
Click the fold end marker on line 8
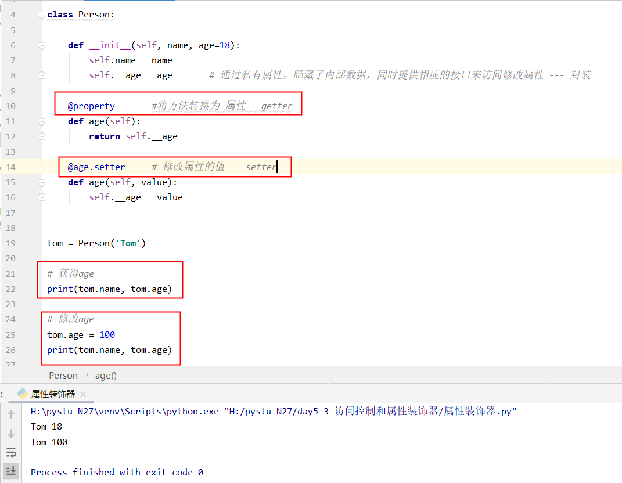(x=42, y=75)
